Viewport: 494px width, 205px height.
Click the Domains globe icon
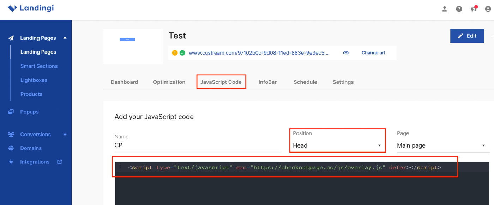coord(11,148)
